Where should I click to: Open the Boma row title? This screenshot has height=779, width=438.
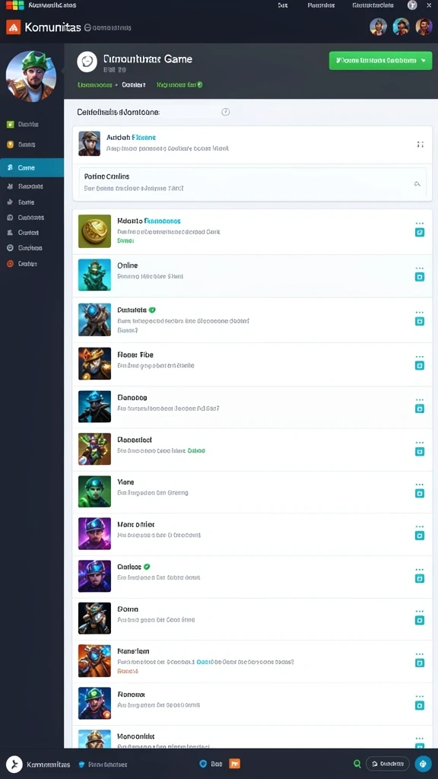pyautogui.click(x=128, y=609)
